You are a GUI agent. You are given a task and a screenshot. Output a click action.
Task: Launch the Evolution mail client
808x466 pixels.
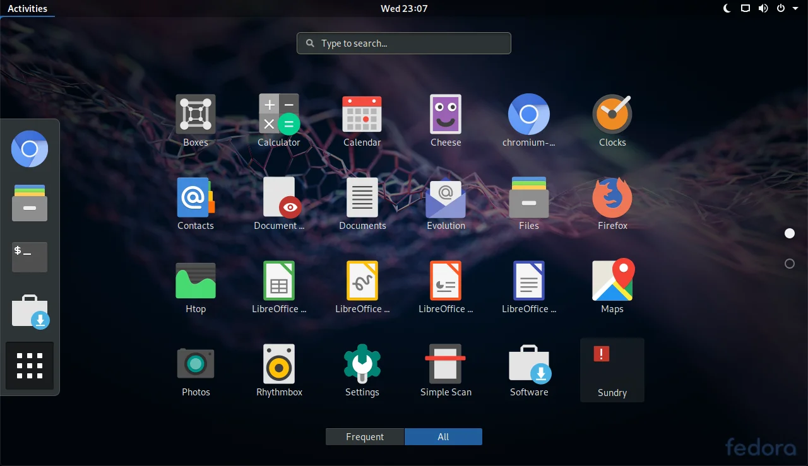coord(446,204)
